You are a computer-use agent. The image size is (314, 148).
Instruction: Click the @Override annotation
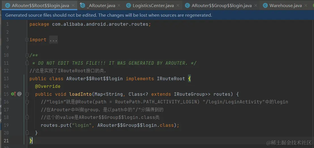pyautogui.click(x=48, y=86)
